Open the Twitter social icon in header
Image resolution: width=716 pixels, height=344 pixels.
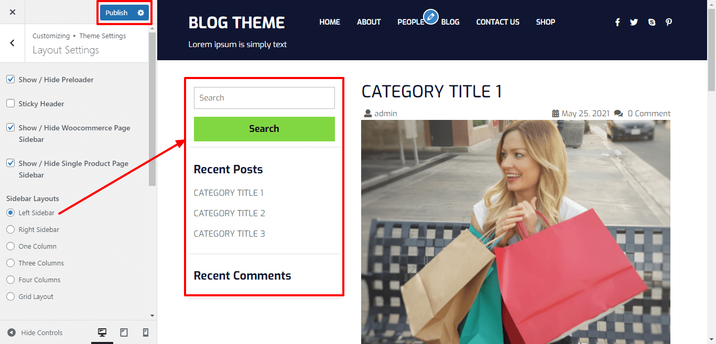(634, 22)
